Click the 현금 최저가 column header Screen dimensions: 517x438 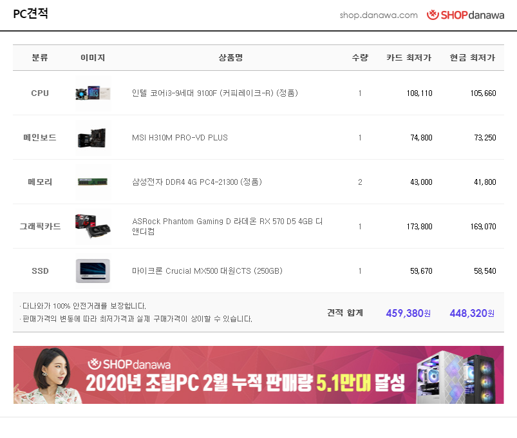(473, 58)
